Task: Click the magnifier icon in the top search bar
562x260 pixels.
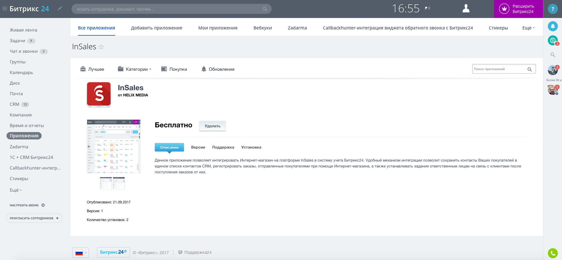Action: (265, 9)
